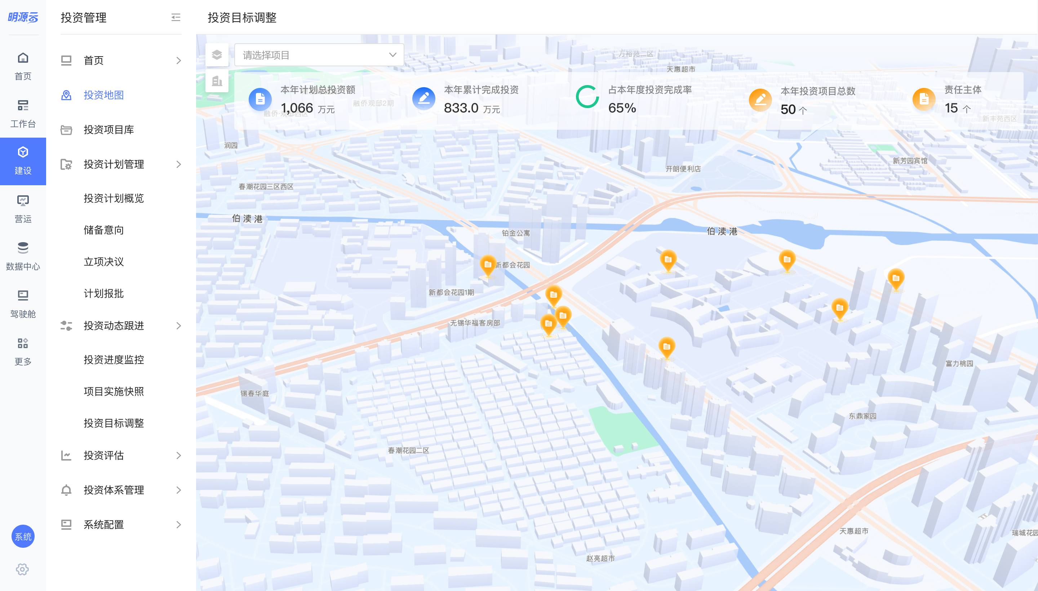Open 数据中心 in the left rail
This screenshot has width=1038, height=591.
tap(23, 256)
